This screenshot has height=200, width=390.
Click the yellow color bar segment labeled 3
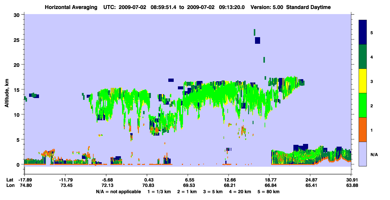coord(363,81)
